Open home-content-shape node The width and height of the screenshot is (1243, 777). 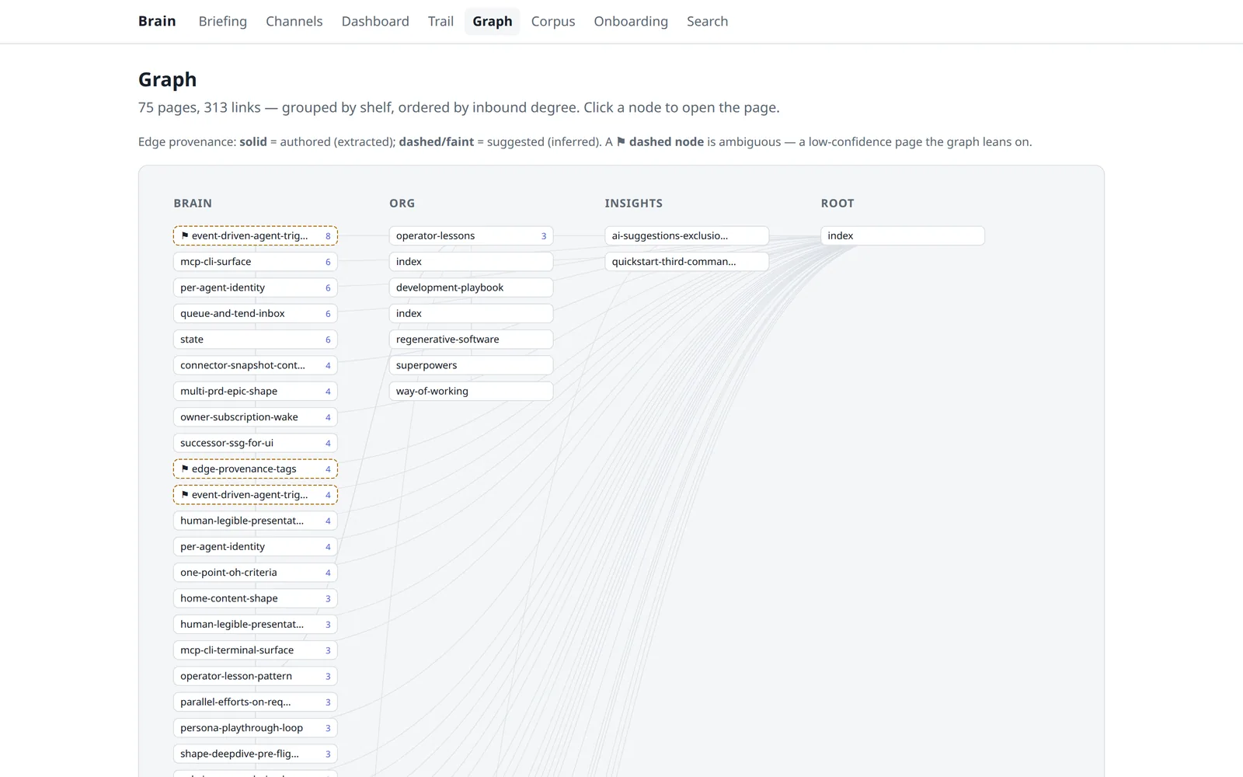click(x=256, y=598)
